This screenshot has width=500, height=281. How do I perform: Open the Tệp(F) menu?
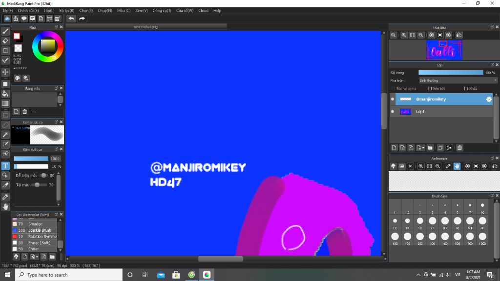pyautogui.click(x=8, y=11)
